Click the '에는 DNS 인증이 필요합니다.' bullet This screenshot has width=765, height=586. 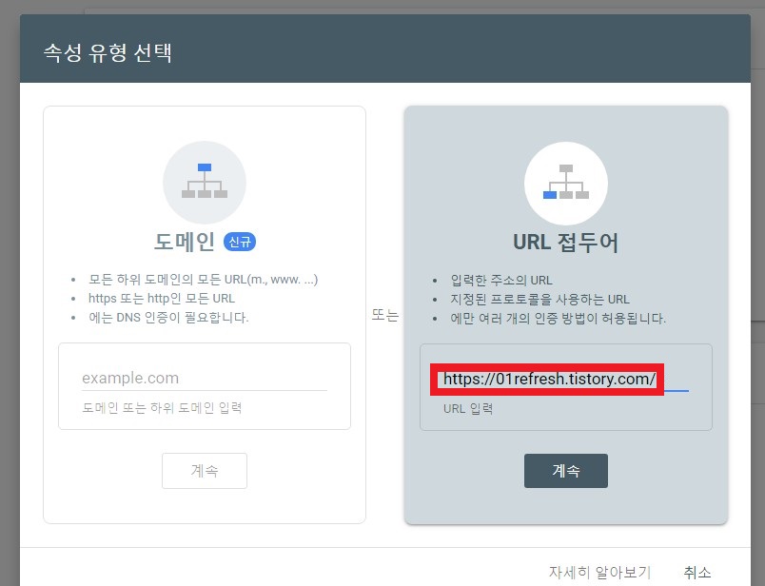tap(168, 318)
